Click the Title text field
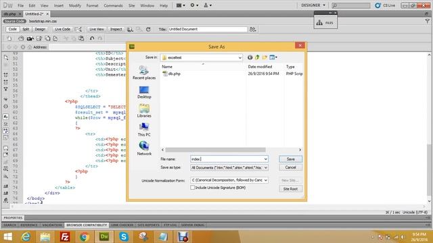This screenshot has height=243, width=433. coord(208,29)
